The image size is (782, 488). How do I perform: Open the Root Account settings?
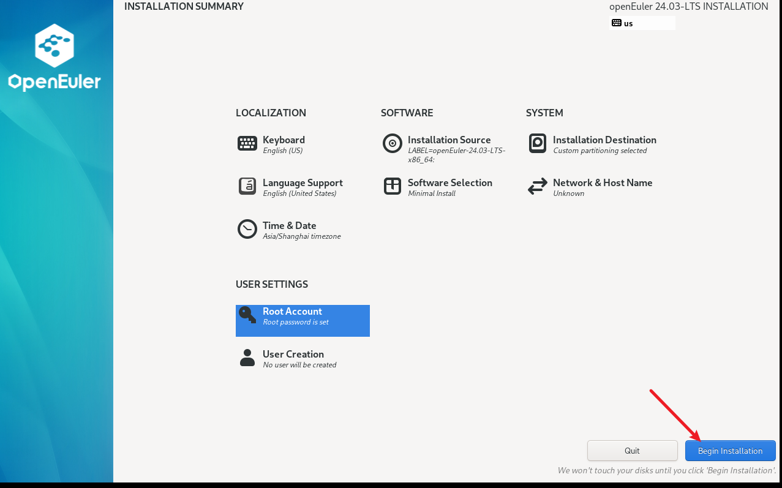coord(303,320)
